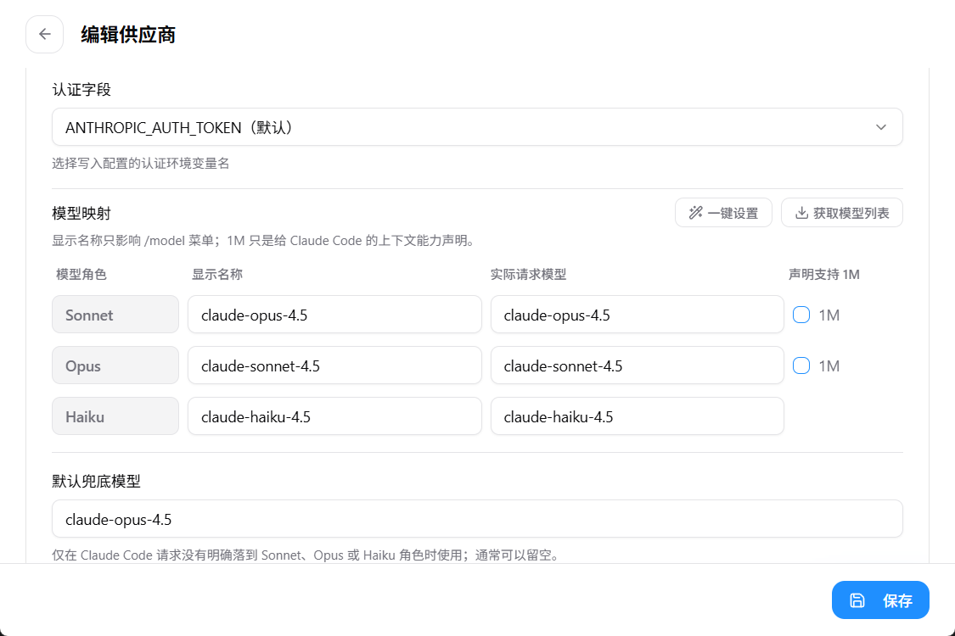The width and height of the screenshot is (955, 636).
Task: Enable 1M support for the Sonnet row
Action: (x=801, y=315)
